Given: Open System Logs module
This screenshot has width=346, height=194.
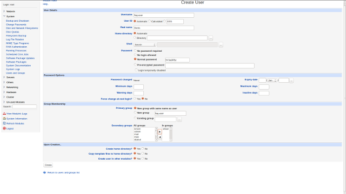Looking at the screenshot, I should pyautogui.click(x=13, y=69).
